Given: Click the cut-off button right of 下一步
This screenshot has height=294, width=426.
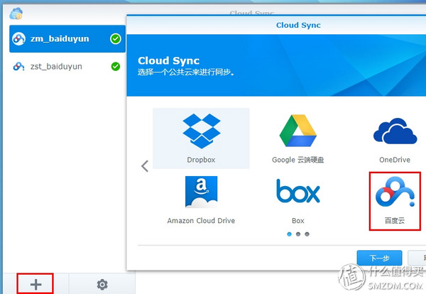Looking at the screenshot, I should [x=418, y=258].
